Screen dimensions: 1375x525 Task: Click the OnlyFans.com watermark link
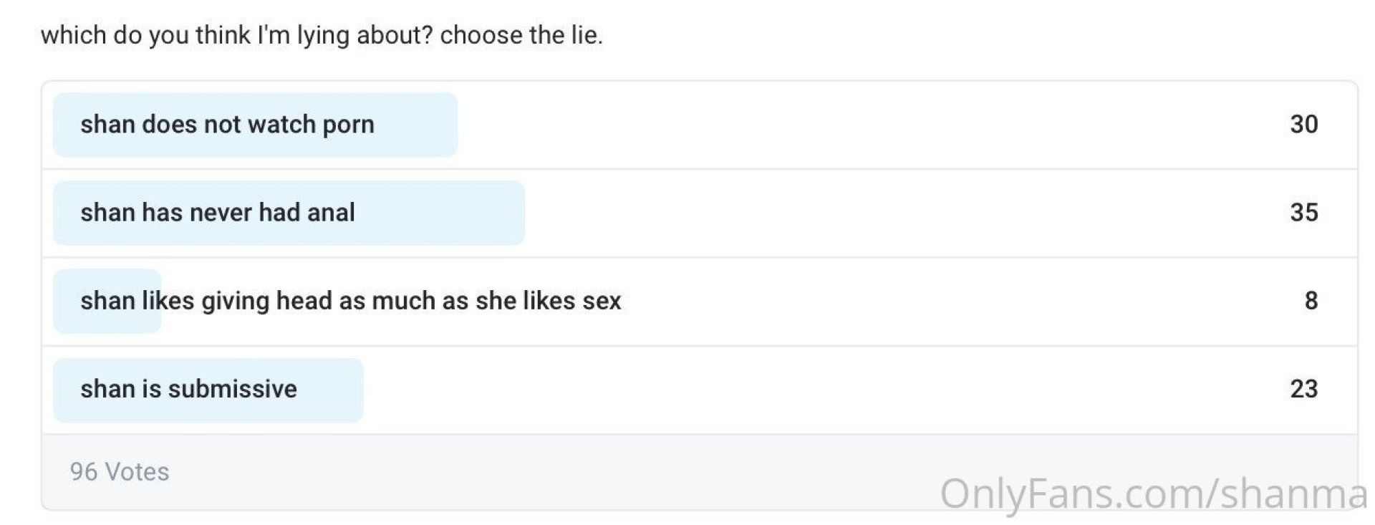click(1153, 494)
